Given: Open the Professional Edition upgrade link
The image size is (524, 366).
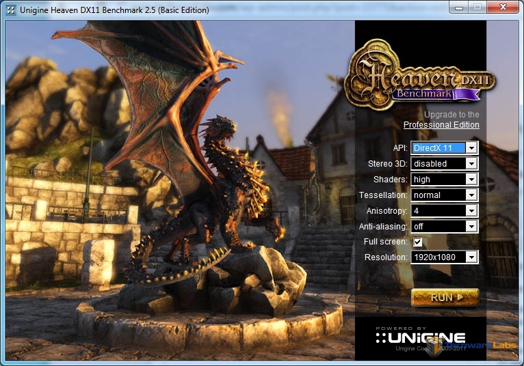Looking at the screenshot, I should (441, 125).
